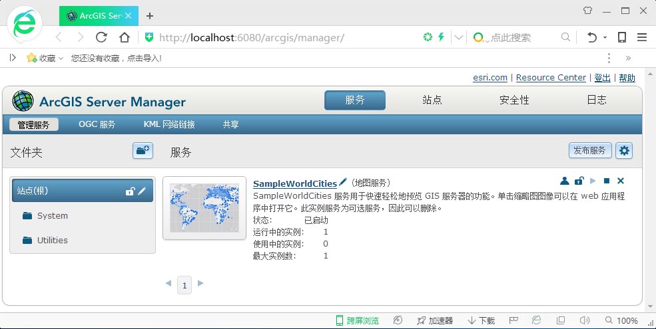
Task: Switch to the 日志 main tab
Action: [597, 100]
